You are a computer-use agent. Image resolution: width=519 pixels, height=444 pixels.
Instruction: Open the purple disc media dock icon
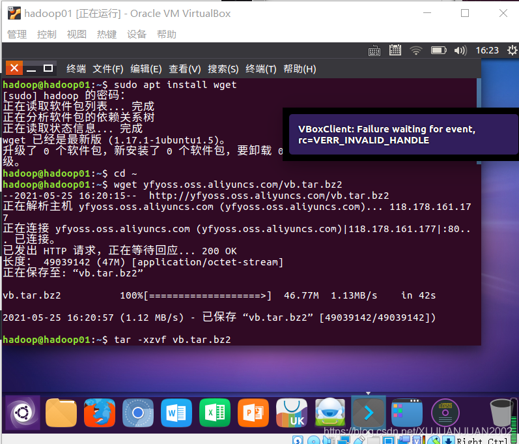coord(445,413)
